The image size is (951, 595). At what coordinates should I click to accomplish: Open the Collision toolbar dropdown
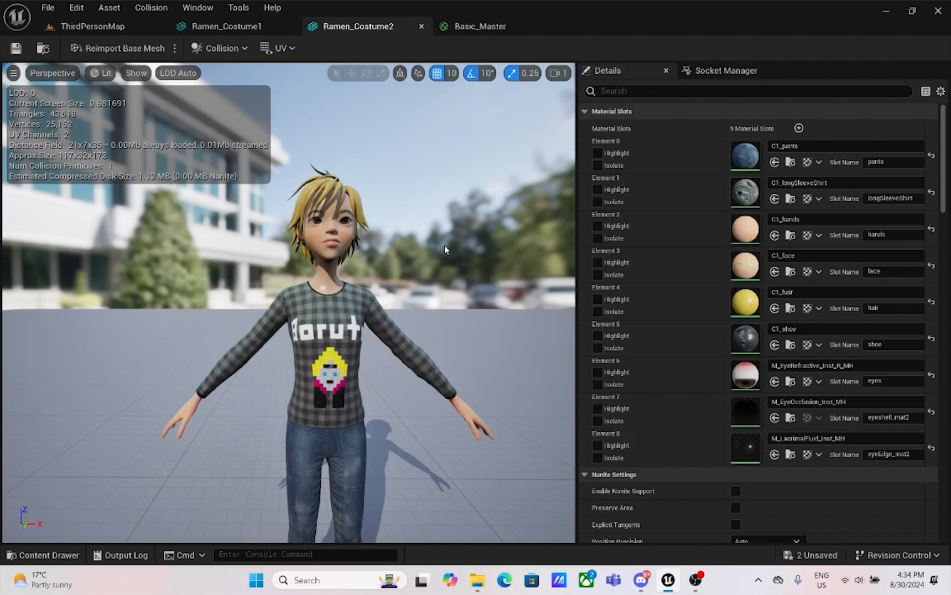point(219,48)
